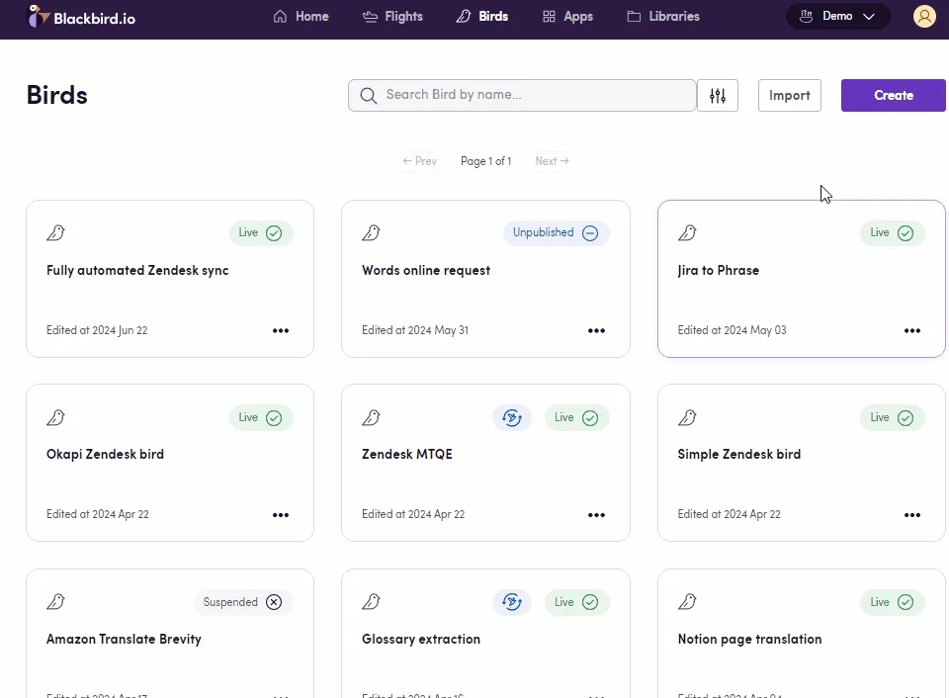Click the bird icon on Words online request card

[x=371, y=233]
